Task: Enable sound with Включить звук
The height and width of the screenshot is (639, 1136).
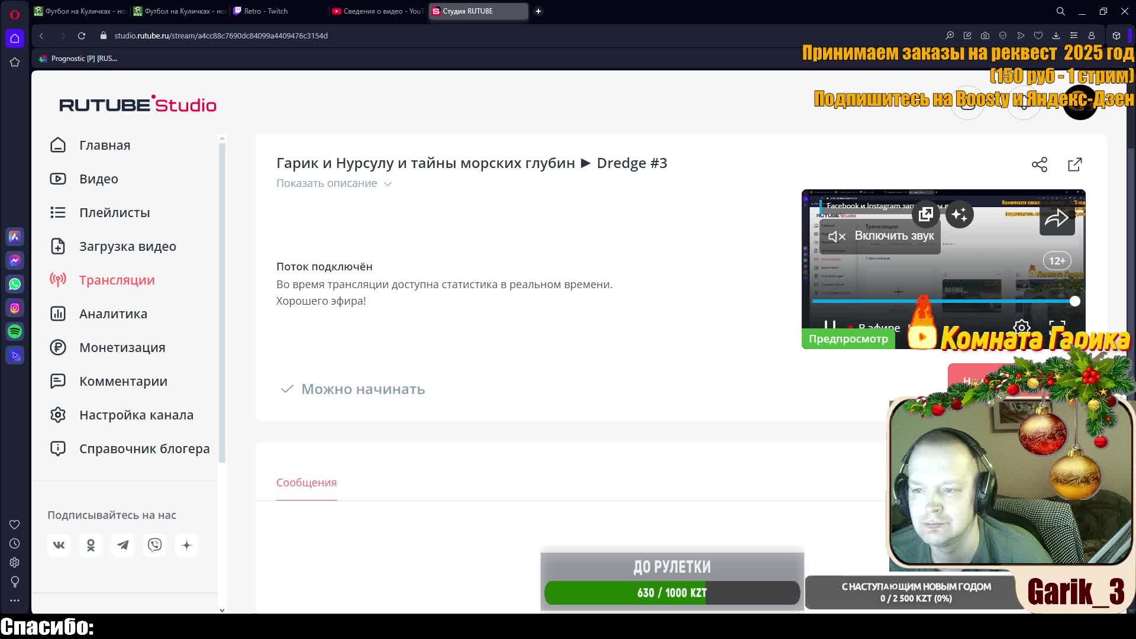Action: [x=880, y=236]
